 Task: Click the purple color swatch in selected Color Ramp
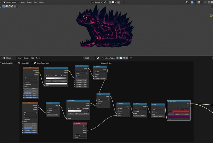tap(179, 117)
